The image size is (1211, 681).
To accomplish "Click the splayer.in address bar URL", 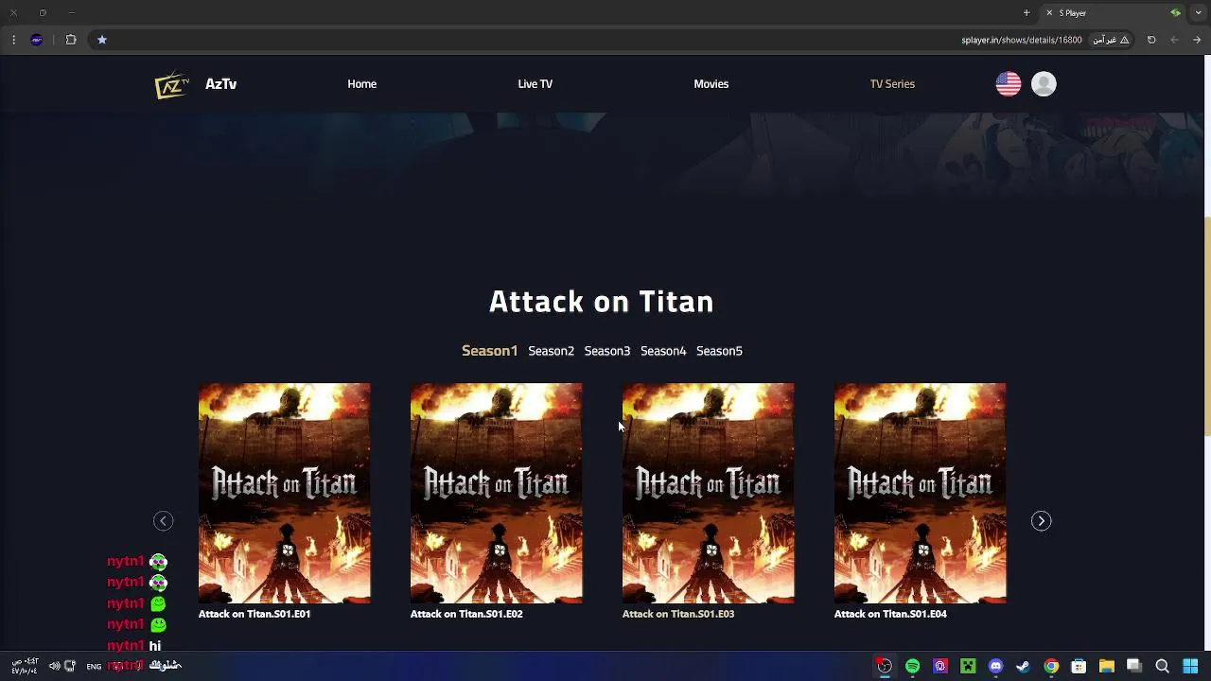I will point(1022,40).
